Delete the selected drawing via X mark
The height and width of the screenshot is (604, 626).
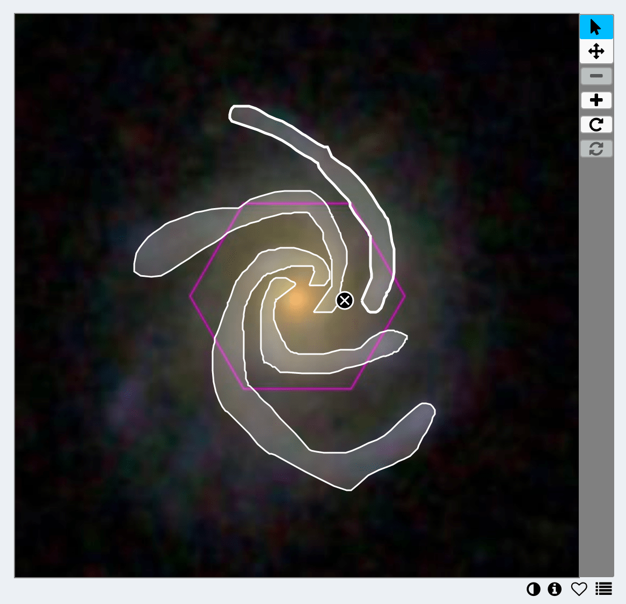[x=345, y=300]
